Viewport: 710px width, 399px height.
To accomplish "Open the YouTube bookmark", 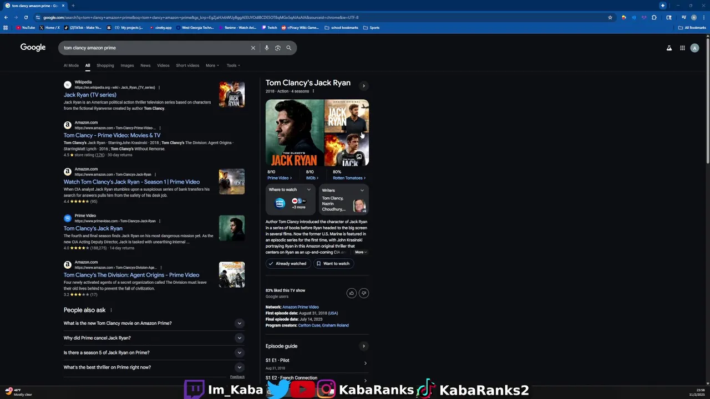I will [26, 28].
